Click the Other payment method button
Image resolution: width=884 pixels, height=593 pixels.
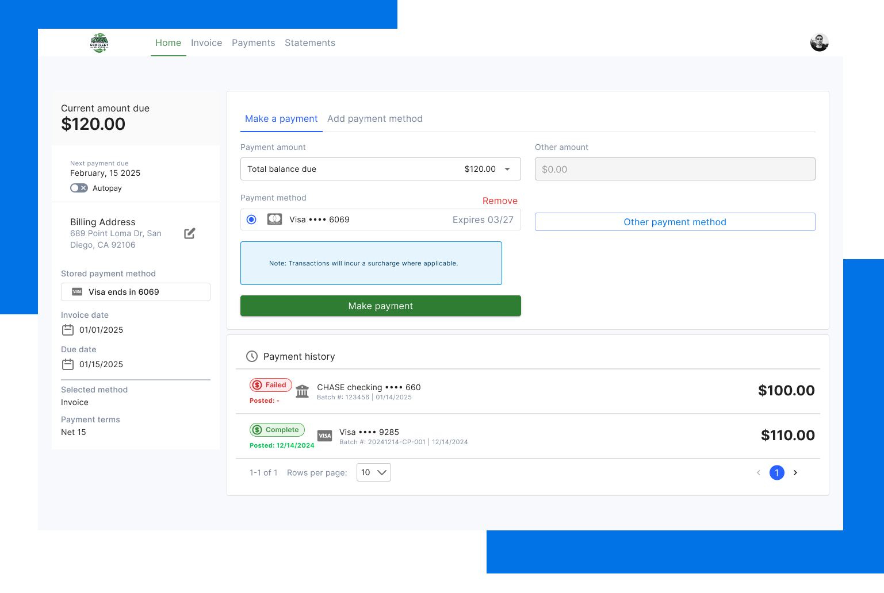click(675, 222)
